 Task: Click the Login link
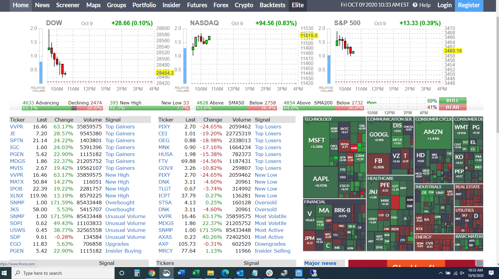click(444, 5)
